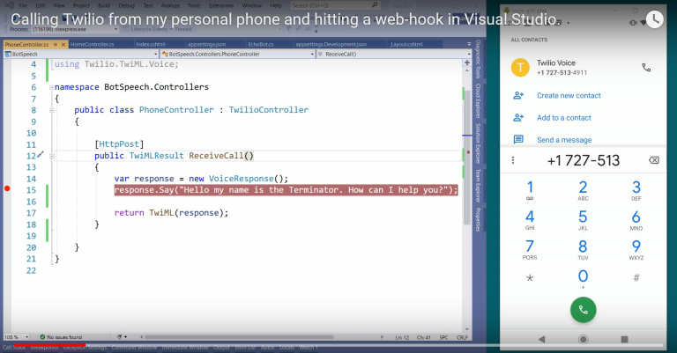Image resolution: width=677 pixels, height=353 pixels.
Task: Click the editor horizontal scrollbar thumb
Action: [239, 337]
